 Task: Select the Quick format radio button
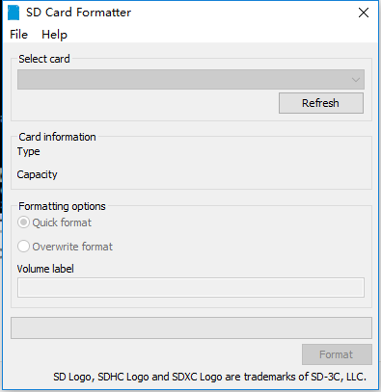tap(23, 222)
